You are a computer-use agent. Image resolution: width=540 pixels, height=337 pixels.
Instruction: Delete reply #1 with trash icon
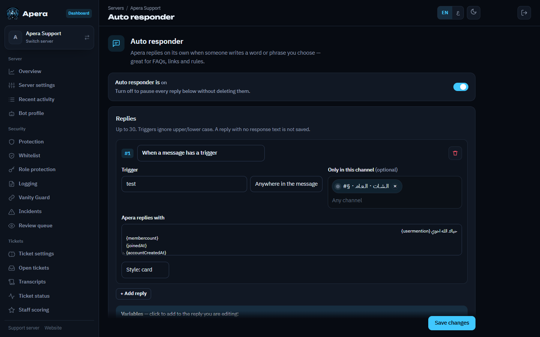[x=455, y=153]
